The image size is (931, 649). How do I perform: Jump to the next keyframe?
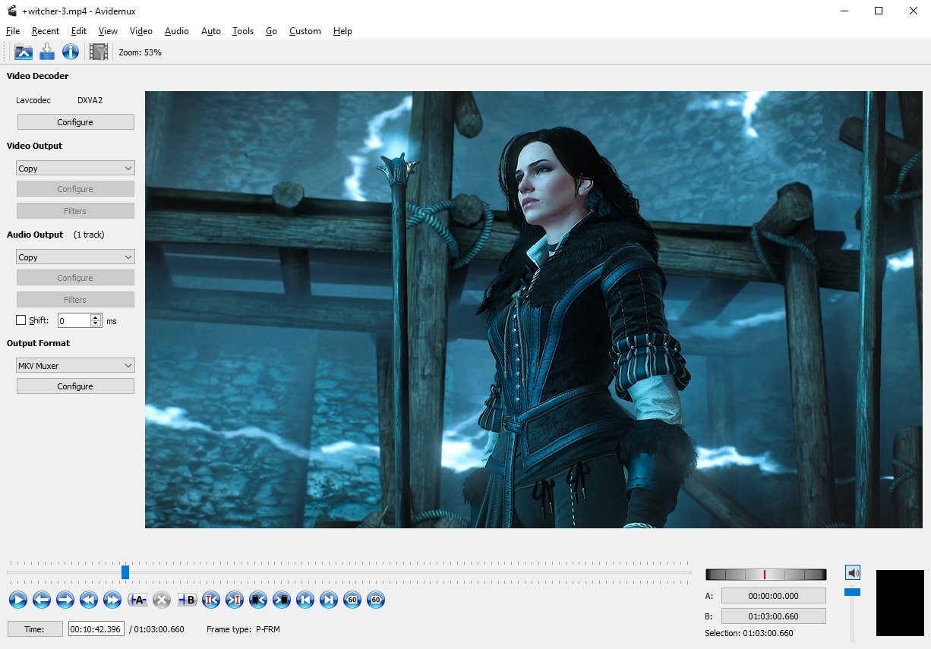[112, 600]
